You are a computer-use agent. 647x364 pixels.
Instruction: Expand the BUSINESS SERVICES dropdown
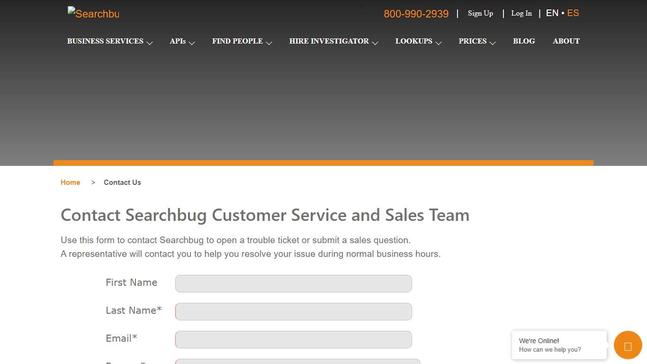(x=105, y=41)
